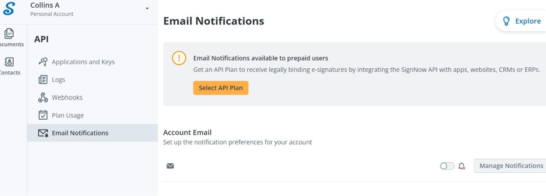The width and height of the screenshot is (546, 196).
Task: Open the Explore panel button
Action: tap(521, 21)
